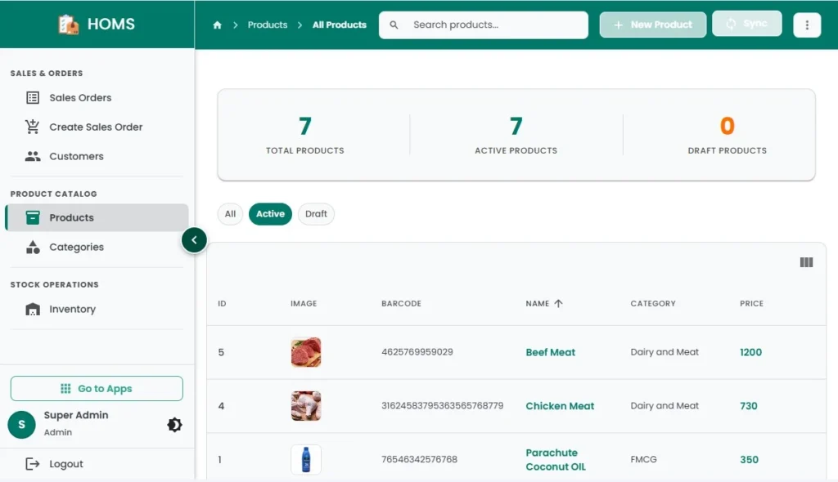Select the All filter chip
The height and width of the screenshot is (482, 838).
click(x=230, y=214)
